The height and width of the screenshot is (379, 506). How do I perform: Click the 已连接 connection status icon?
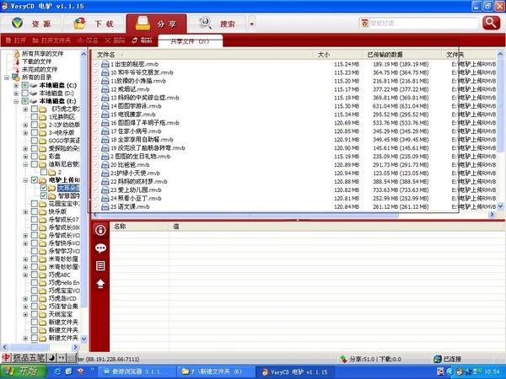[438, 359]
